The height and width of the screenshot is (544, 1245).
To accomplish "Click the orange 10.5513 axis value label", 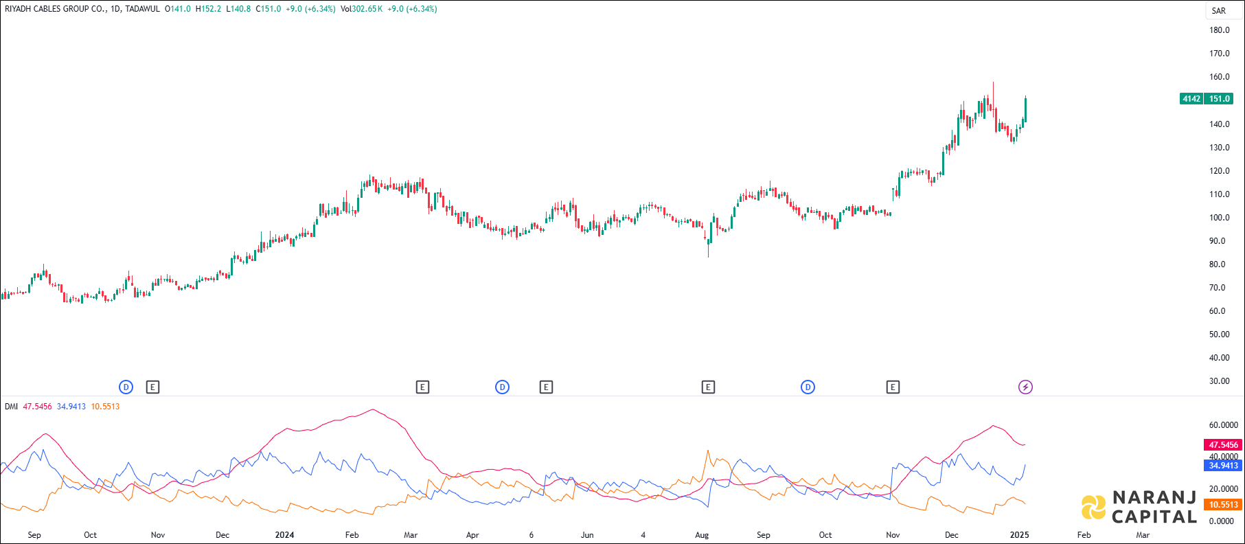I will [1223, 505].
